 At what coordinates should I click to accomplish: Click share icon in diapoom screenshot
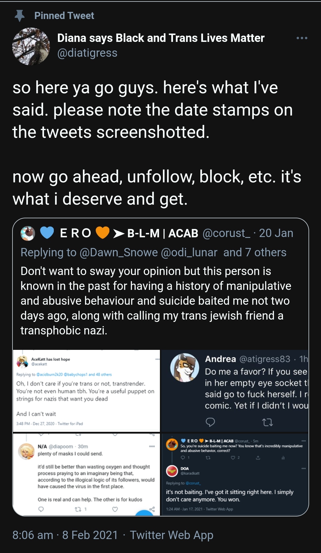coord(152,509)
